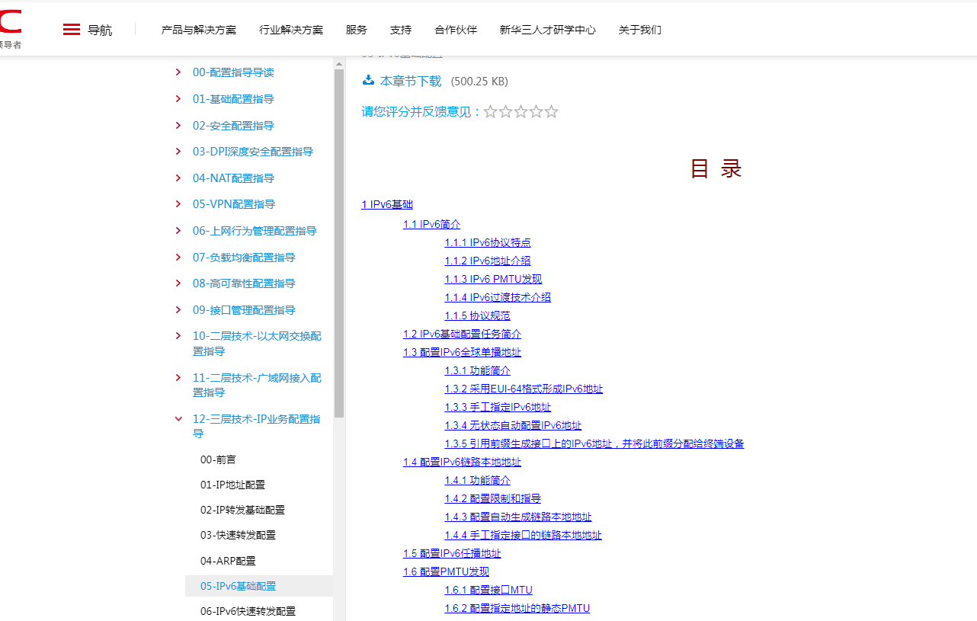Open the 服务 menu
Screen dimensions: 977x621
coord(357,30)
